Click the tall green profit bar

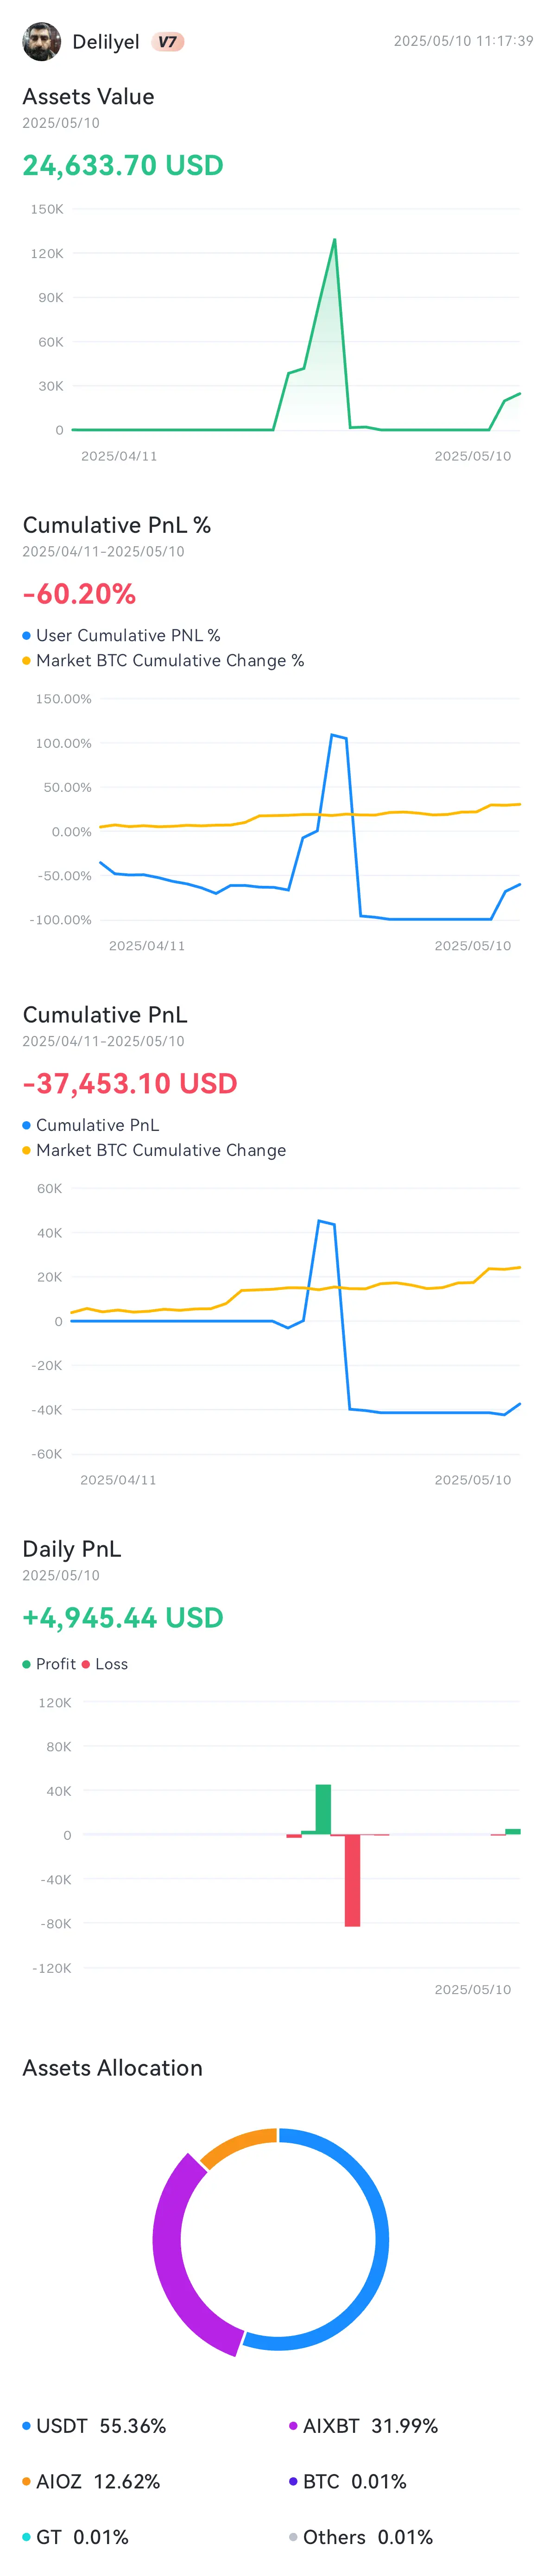[323, 1809]
